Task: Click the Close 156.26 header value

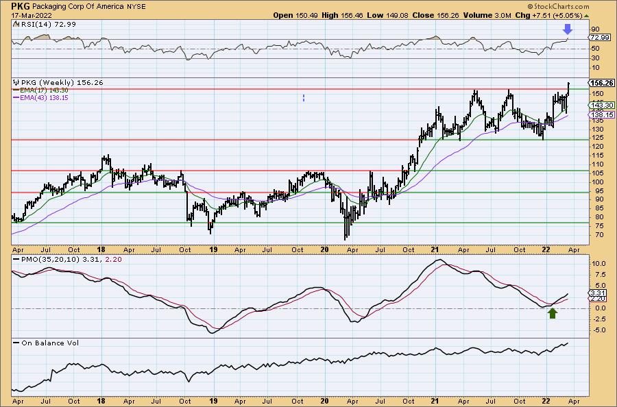Action: pos(435,15)
